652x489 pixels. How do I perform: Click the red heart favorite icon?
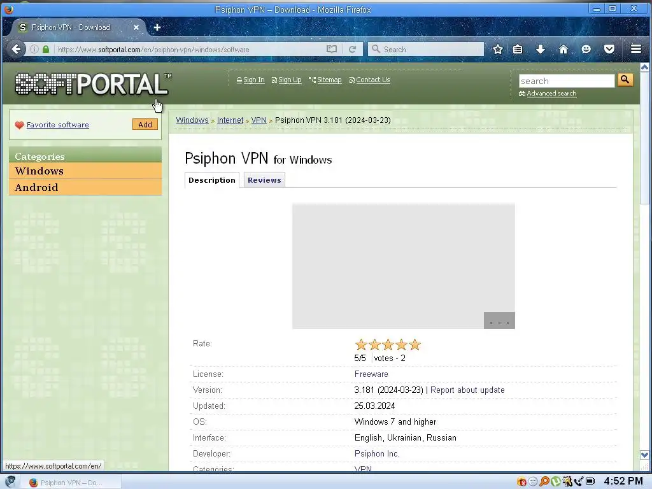(x=19, y=125)
